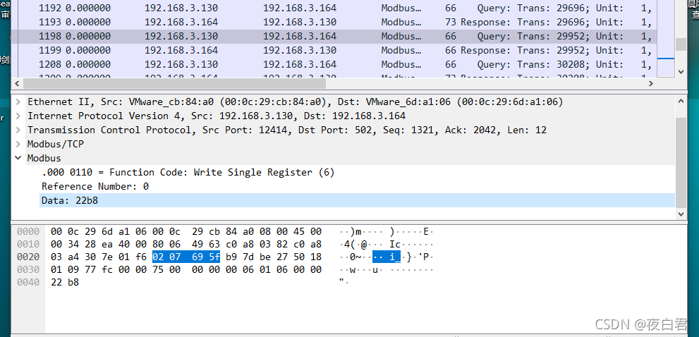Expand the Modbus/TCP tree row
The width and height of the screenshot is (699, 337).
[18, 144]
